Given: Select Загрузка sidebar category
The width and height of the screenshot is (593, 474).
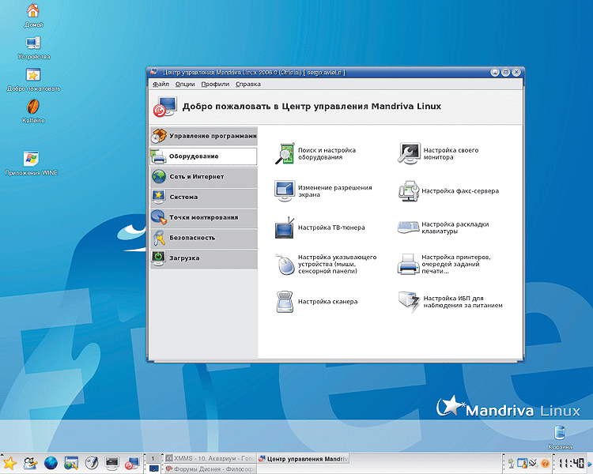Looking at the screenshot, I should (204, 258).
